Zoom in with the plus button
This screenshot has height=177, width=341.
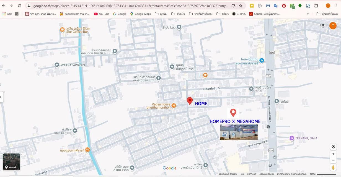333,154
